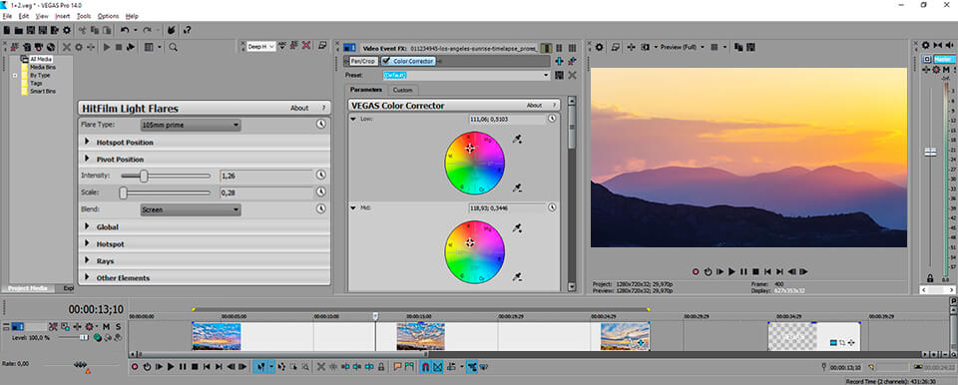
Task: Mute the Master bus with M button
Action: point(945,70)
